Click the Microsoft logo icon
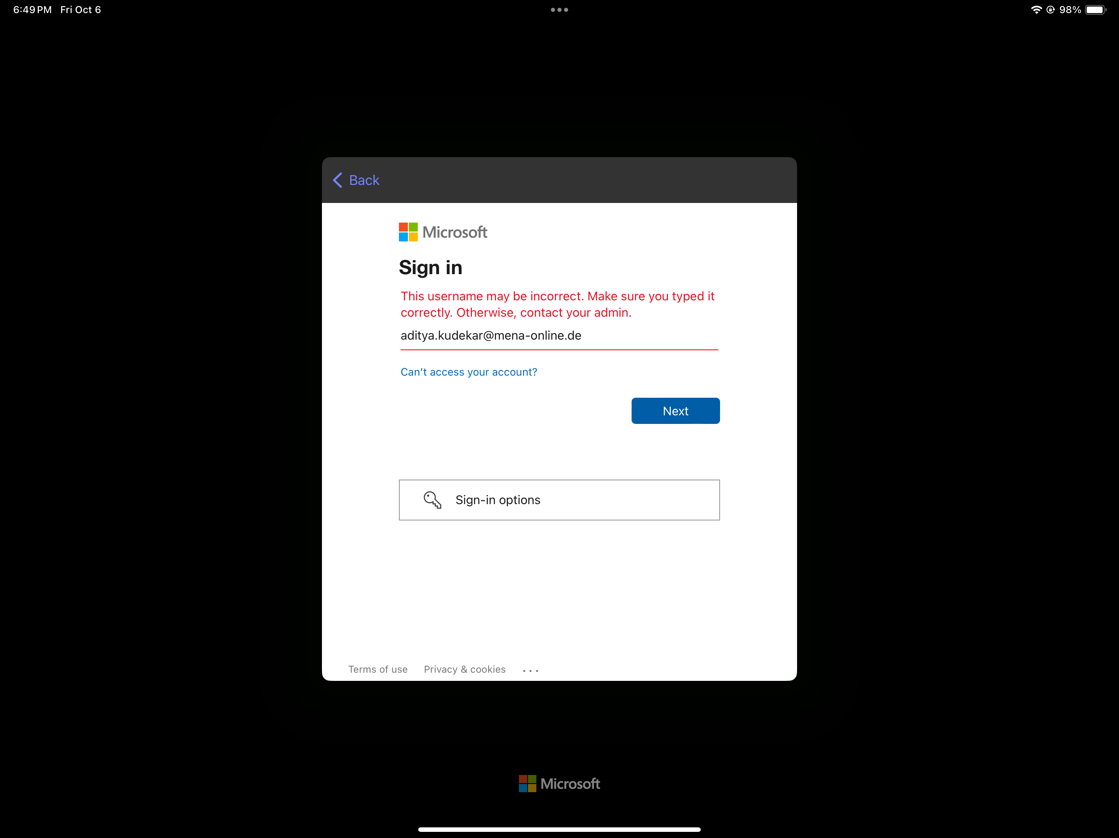The width and height of the screenshot is (1119, 838). pos(408,232)
